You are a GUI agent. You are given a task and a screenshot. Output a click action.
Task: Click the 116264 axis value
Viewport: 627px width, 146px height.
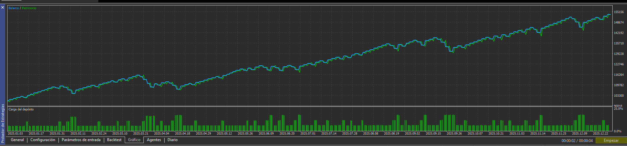(x=619, y=75)
